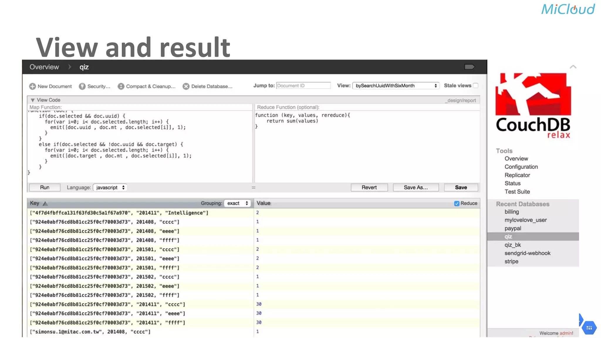
Task: Click the CouchDB relax logo
Action: click(x=533, y=106)
